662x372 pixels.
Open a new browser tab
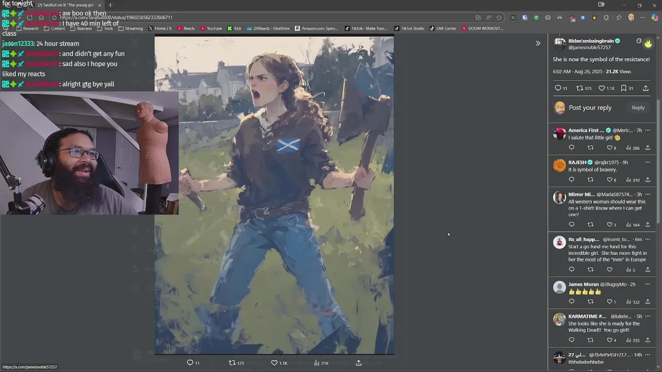110,5
